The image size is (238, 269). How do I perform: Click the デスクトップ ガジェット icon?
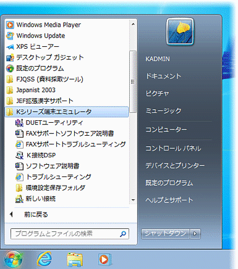10,57
